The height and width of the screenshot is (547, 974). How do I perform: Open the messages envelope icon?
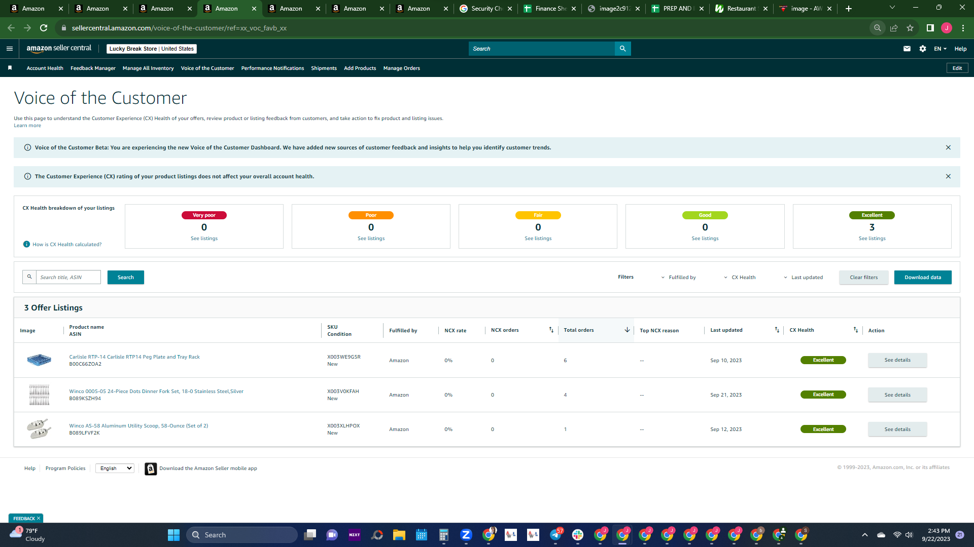pos(907,49)
